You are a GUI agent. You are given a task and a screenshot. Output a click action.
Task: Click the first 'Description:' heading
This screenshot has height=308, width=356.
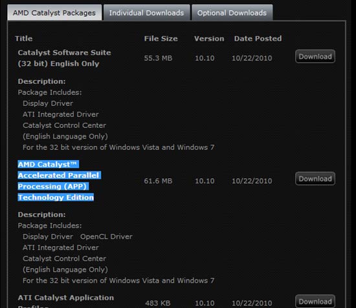pyautogui.click(x=42, y=81)
